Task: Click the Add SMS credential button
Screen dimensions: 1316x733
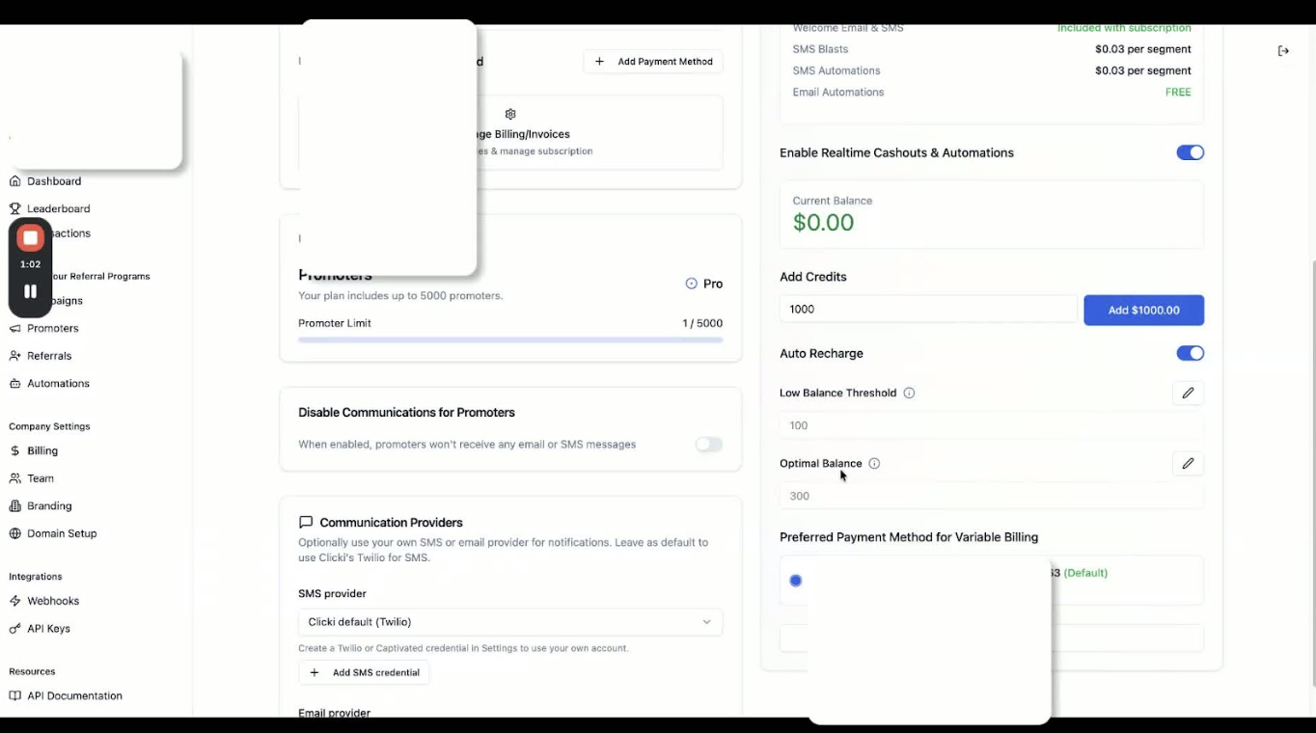Action: pyautogui.click(x=364, y=673)
